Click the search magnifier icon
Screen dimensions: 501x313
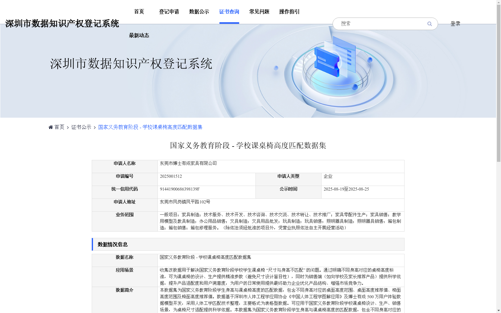pos(430,24)
